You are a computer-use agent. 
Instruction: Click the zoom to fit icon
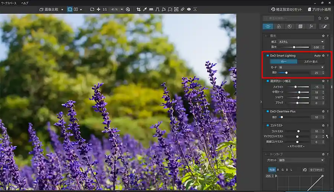[x=92, y=9]
